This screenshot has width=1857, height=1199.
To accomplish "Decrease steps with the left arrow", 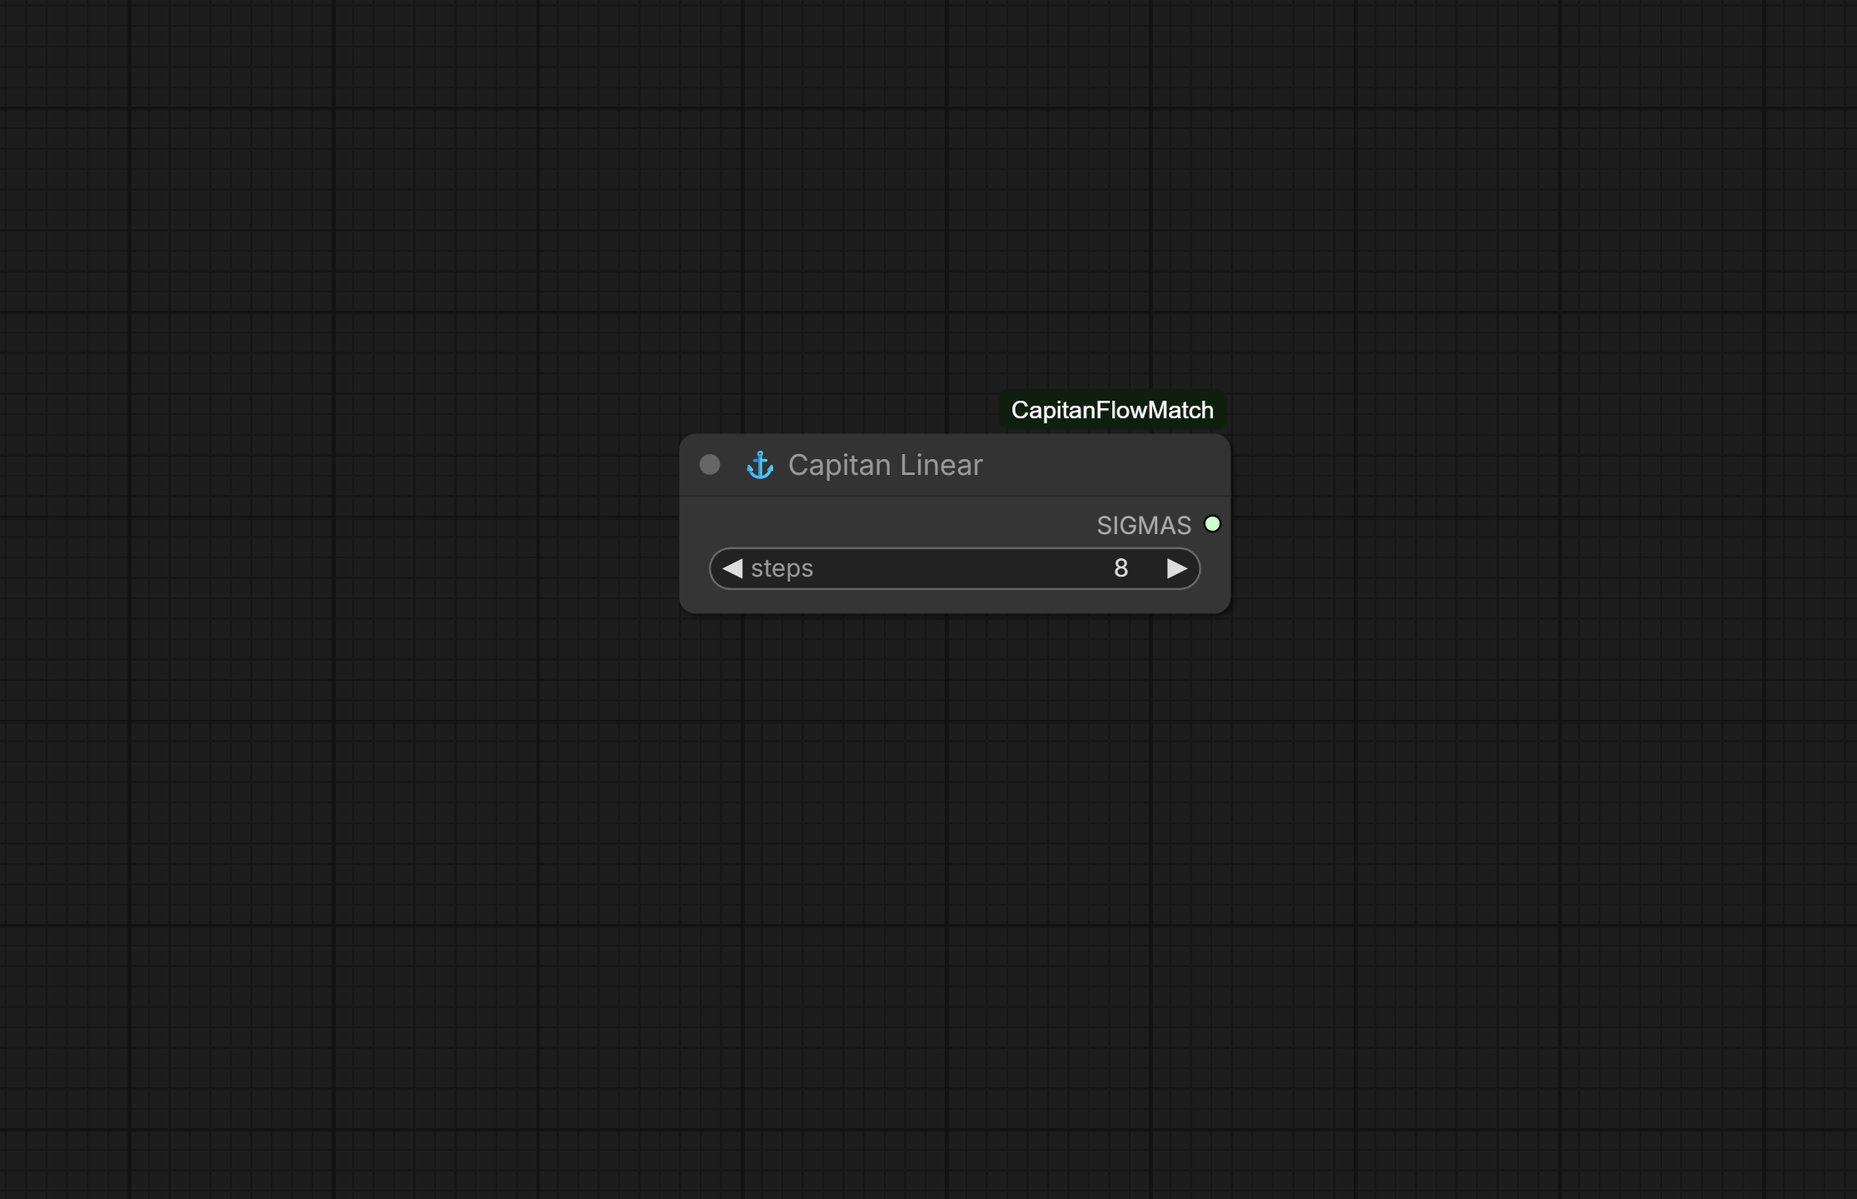I will [x=732, y=568].
